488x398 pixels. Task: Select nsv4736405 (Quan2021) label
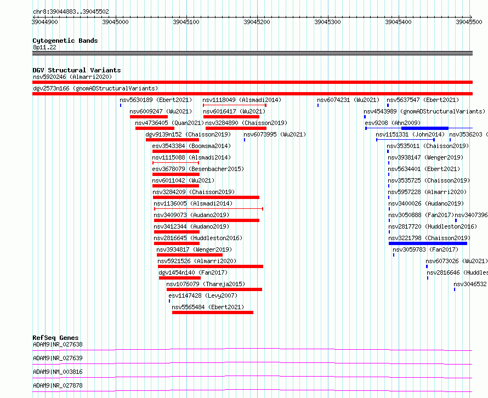pyautogui.click(x=169, y=123)
